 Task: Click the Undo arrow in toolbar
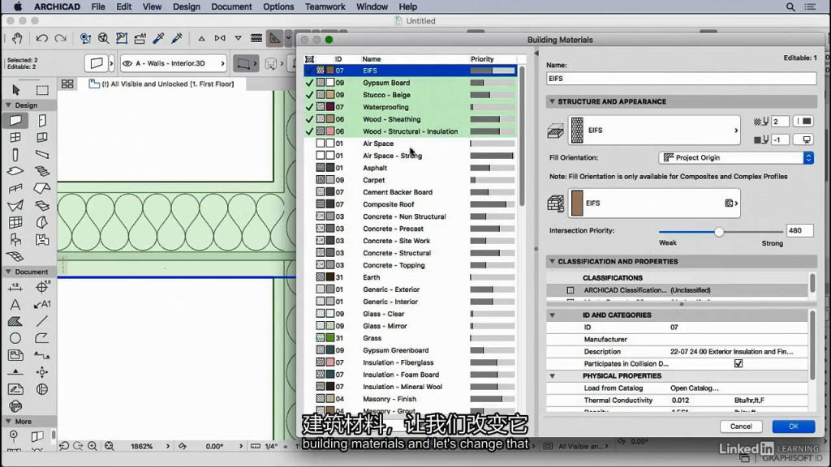coord(42,38)
